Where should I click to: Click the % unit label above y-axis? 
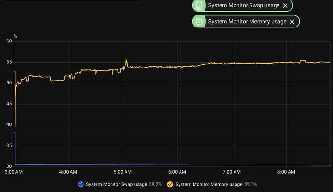(x=15, y=36)
